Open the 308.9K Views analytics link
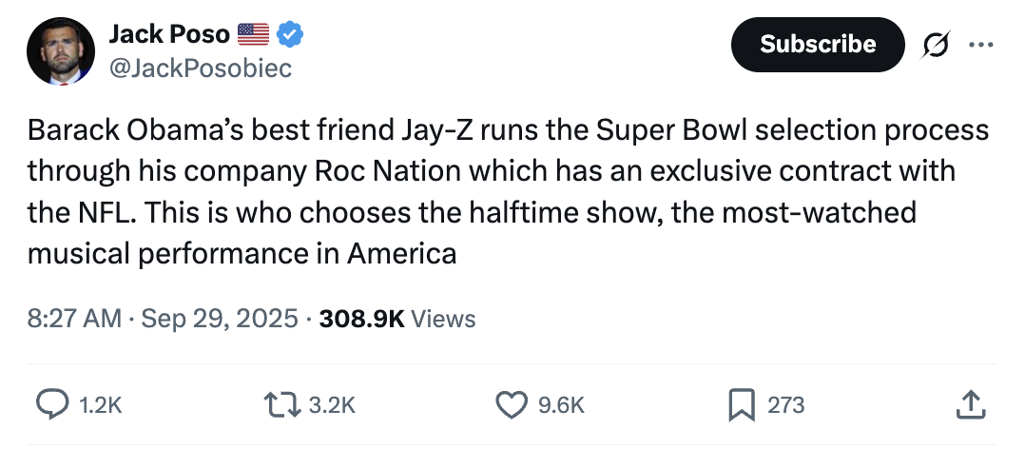 [x=397, y=319]
